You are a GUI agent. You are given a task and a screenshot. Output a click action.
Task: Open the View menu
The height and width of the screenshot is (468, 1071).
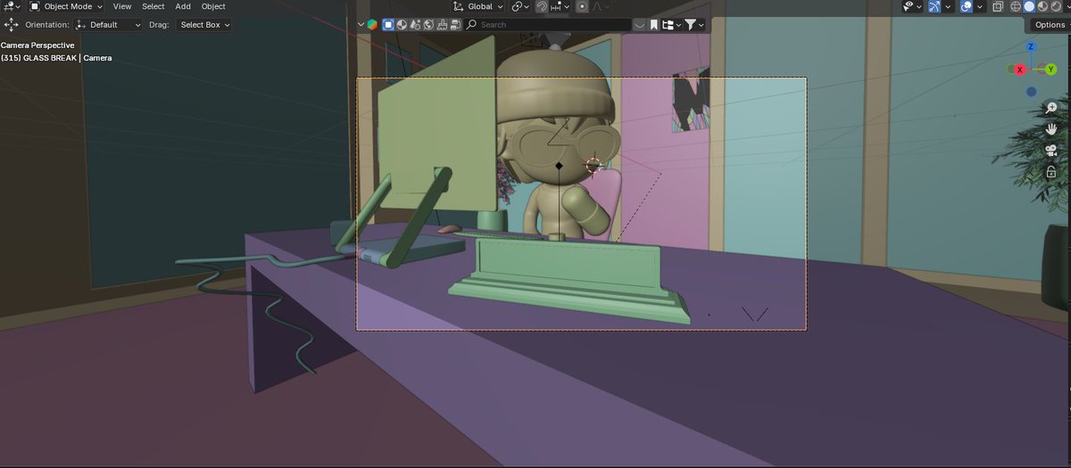pyautogui.click(x=122, y=6)
